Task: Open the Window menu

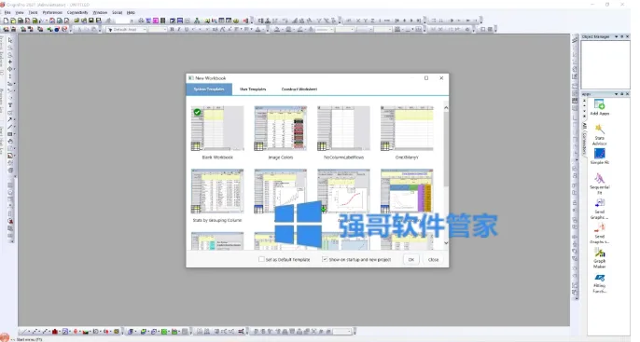Action: [100, 13]
